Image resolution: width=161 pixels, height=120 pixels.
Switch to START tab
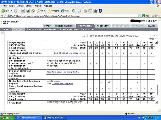click(x=47, y=26)
